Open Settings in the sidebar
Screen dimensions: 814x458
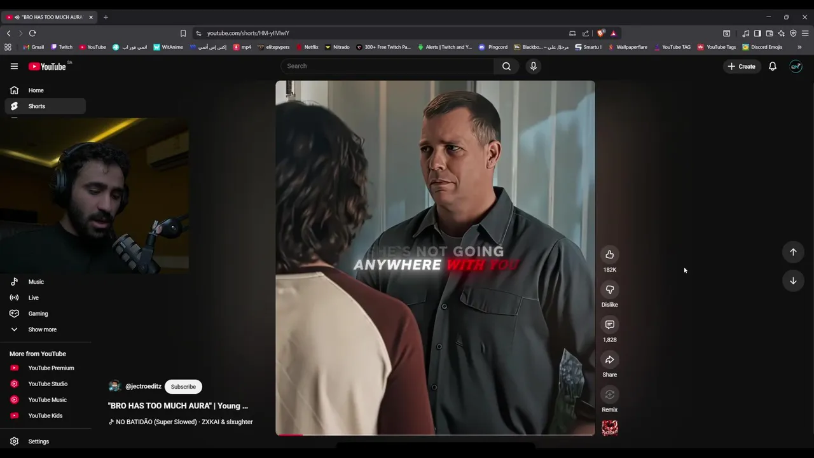[x=45, y=441]
